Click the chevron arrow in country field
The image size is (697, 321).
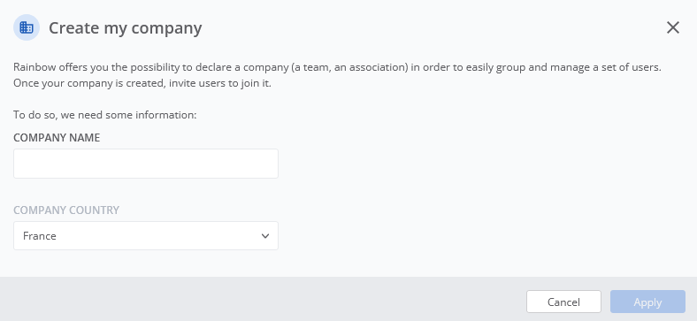[265, 235]
